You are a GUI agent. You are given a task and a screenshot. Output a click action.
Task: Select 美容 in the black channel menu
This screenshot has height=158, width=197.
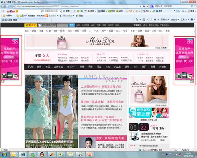(x=48, y=67)
